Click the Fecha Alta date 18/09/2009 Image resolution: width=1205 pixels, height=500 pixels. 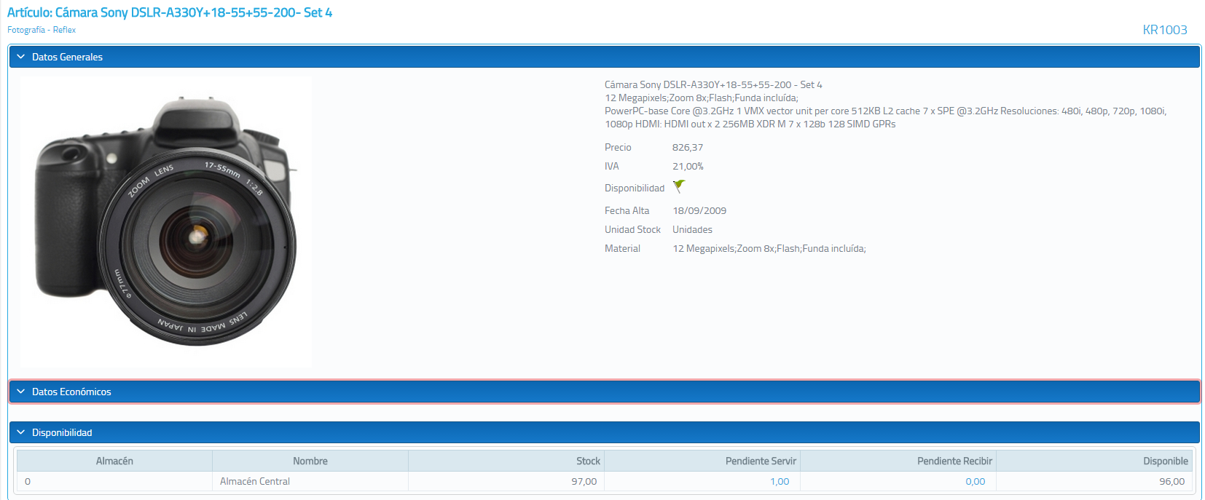pos(699,210)
